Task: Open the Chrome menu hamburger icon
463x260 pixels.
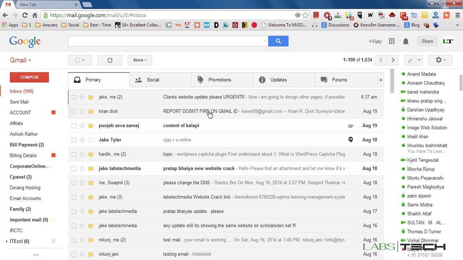Action: 457,15
